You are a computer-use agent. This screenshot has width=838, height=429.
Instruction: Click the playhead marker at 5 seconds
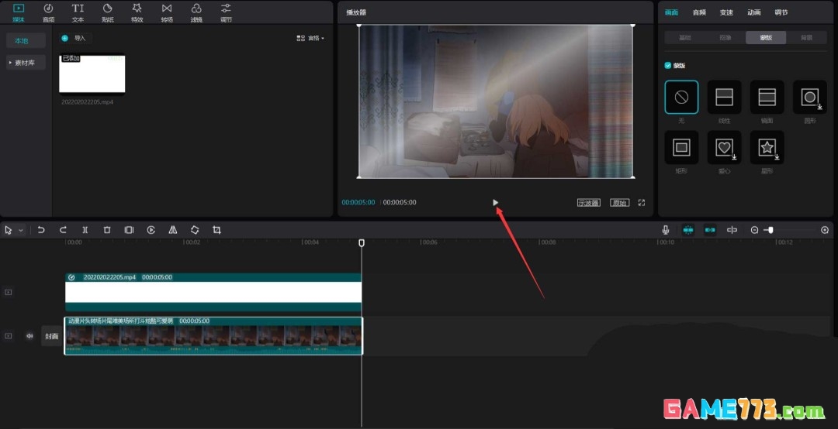[x=362, y=243]
